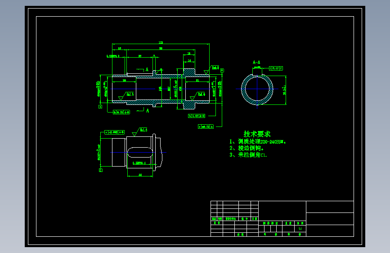This screenshot has height=253, width=390.
Task: Select the A-A section view label
Action: pyautogui.click(x=256, y=62)
